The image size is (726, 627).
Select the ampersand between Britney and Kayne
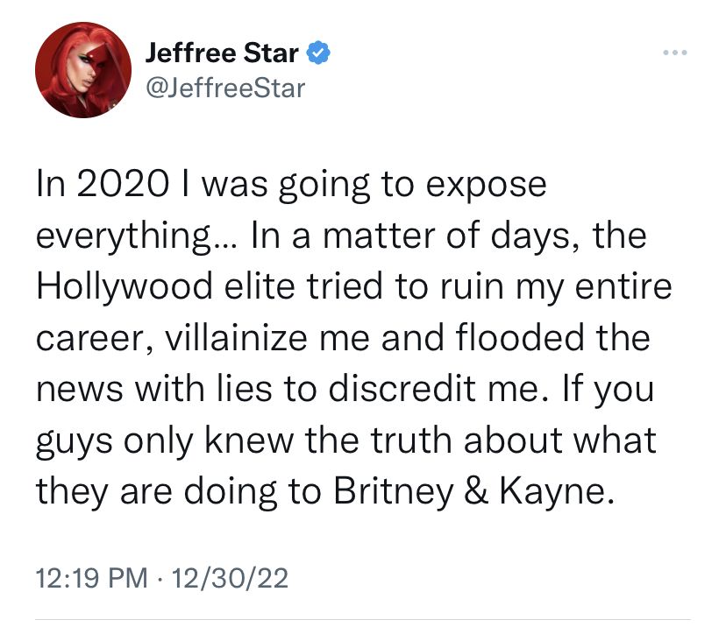click(476, 490)
